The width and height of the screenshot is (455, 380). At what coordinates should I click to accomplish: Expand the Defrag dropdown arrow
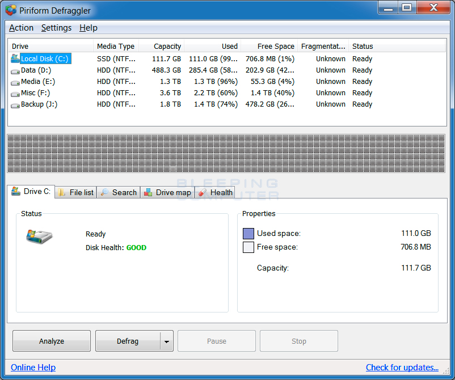click(167, 341)
